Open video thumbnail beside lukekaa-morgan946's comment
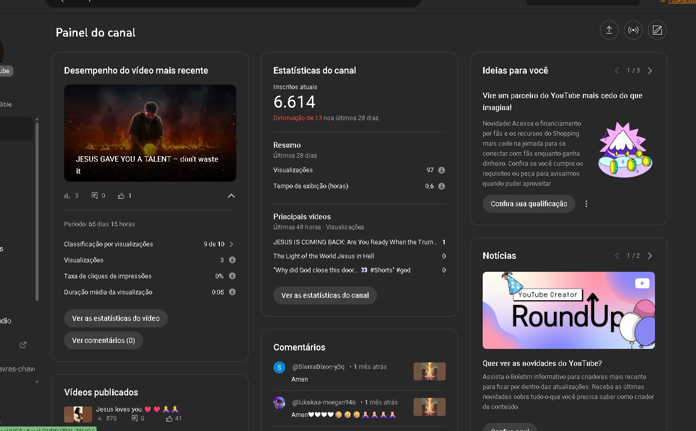Viewport: 696px width, 431px height. click(430, 407)
